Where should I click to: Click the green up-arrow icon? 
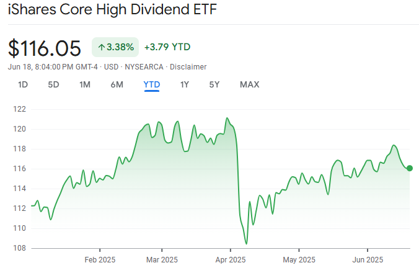pos(101,47)
